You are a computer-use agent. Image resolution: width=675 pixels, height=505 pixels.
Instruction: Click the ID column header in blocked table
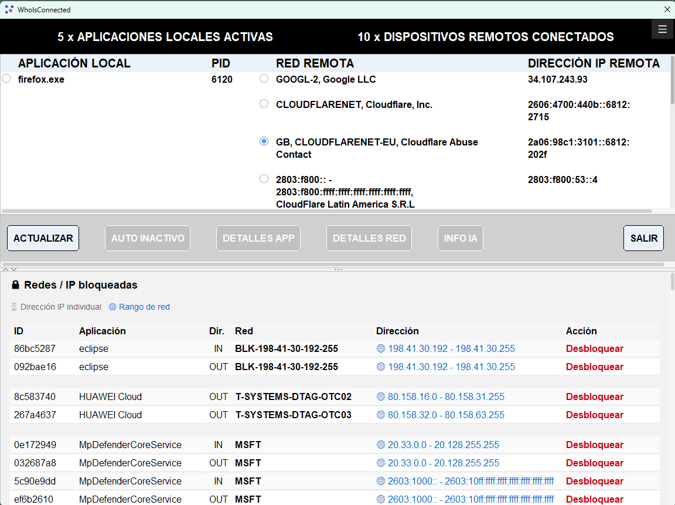[19, 331]
